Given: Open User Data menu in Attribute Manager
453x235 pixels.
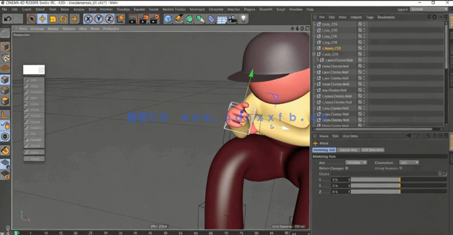Looking at the screenshot, I should 350,136.
